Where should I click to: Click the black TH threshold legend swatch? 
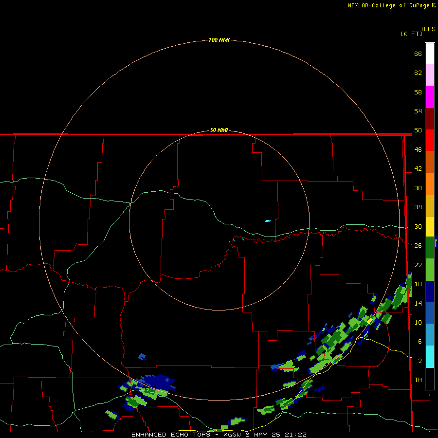coord(430,379)
